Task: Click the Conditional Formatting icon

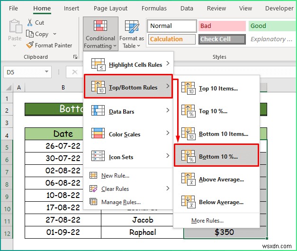Action: click(x=100, y=26)
